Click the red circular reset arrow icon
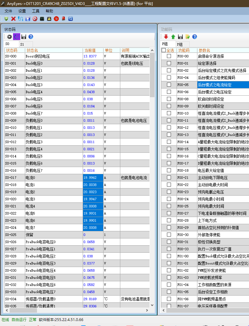 pos(56,19)
